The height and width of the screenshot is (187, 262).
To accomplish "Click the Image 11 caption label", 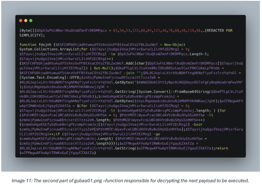I will click(20, 181).
